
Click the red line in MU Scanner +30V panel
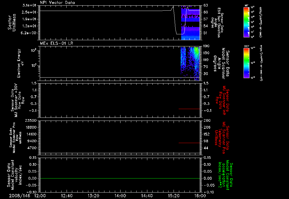189,109
